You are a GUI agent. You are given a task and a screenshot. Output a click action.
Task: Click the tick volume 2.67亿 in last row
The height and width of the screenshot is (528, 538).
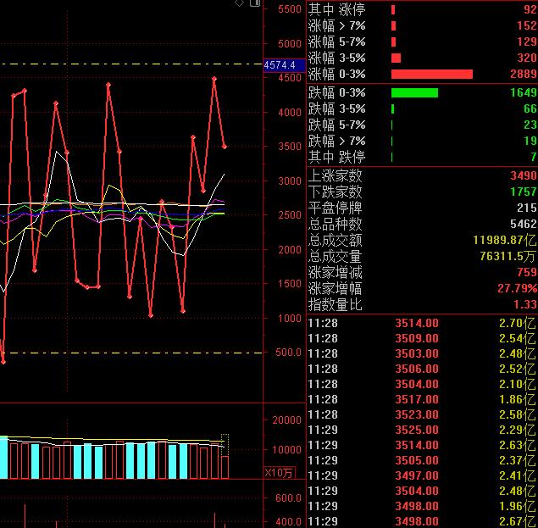click(x=518, y=521)
